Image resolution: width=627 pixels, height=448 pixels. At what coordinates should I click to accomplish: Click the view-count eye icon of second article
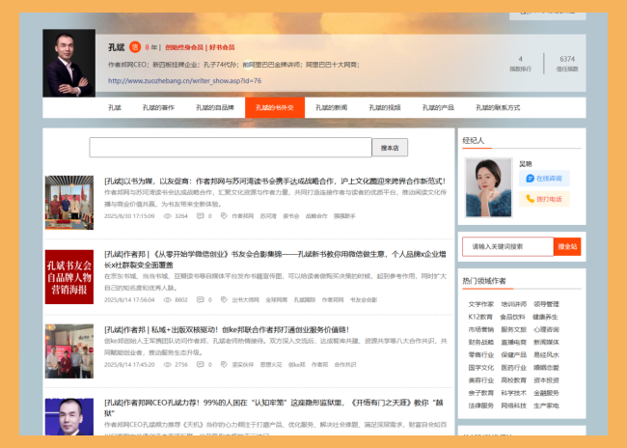click(x=166, y=299)
